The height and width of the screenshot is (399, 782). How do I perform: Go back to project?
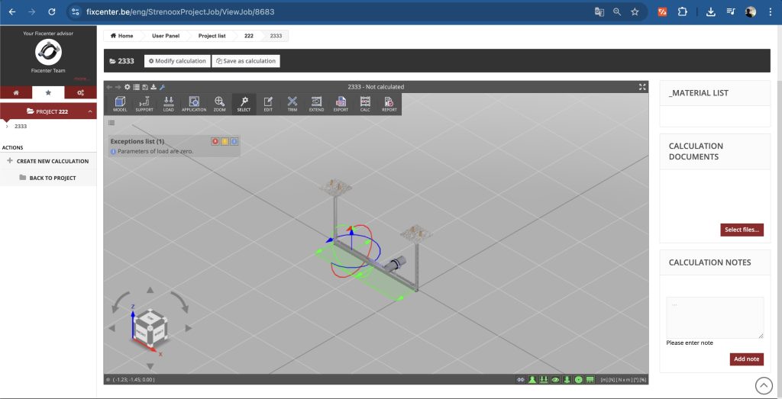[48, 178]
